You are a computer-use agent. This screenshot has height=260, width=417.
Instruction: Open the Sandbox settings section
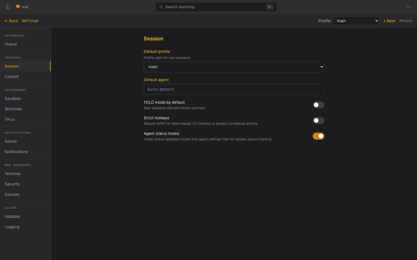(x=25, y=99)
